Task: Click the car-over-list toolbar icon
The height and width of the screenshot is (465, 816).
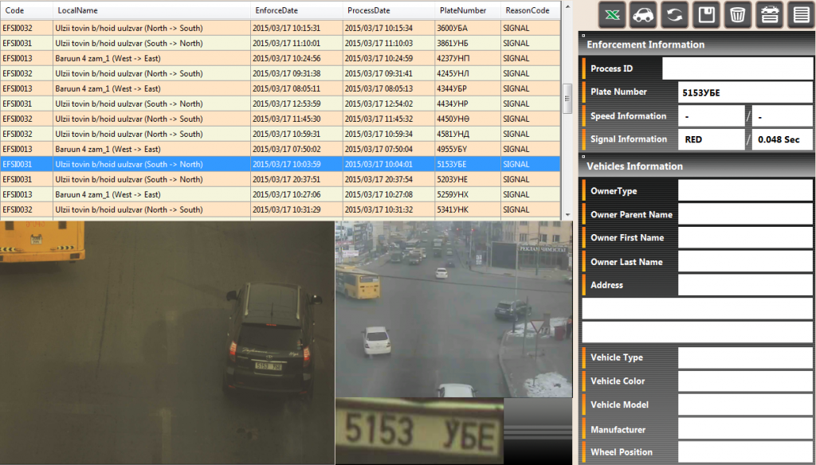Action: coord(769,14)
